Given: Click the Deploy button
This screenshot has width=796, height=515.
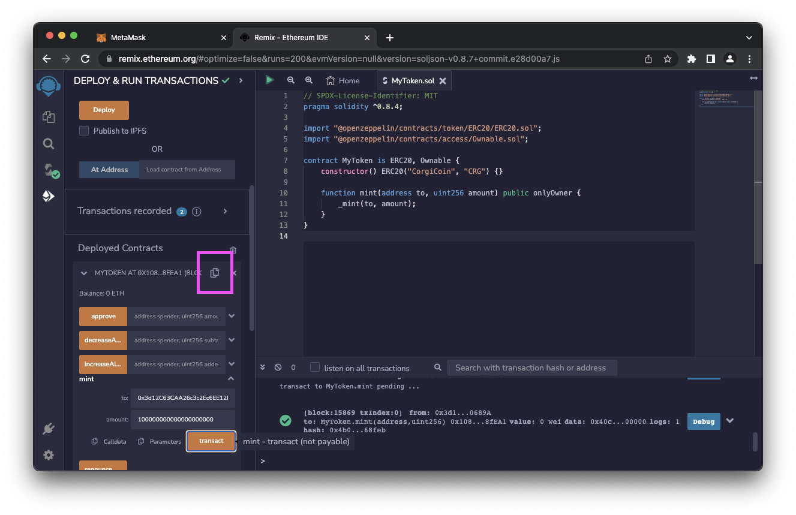Looking at the screenshot, I should point(104,110).
